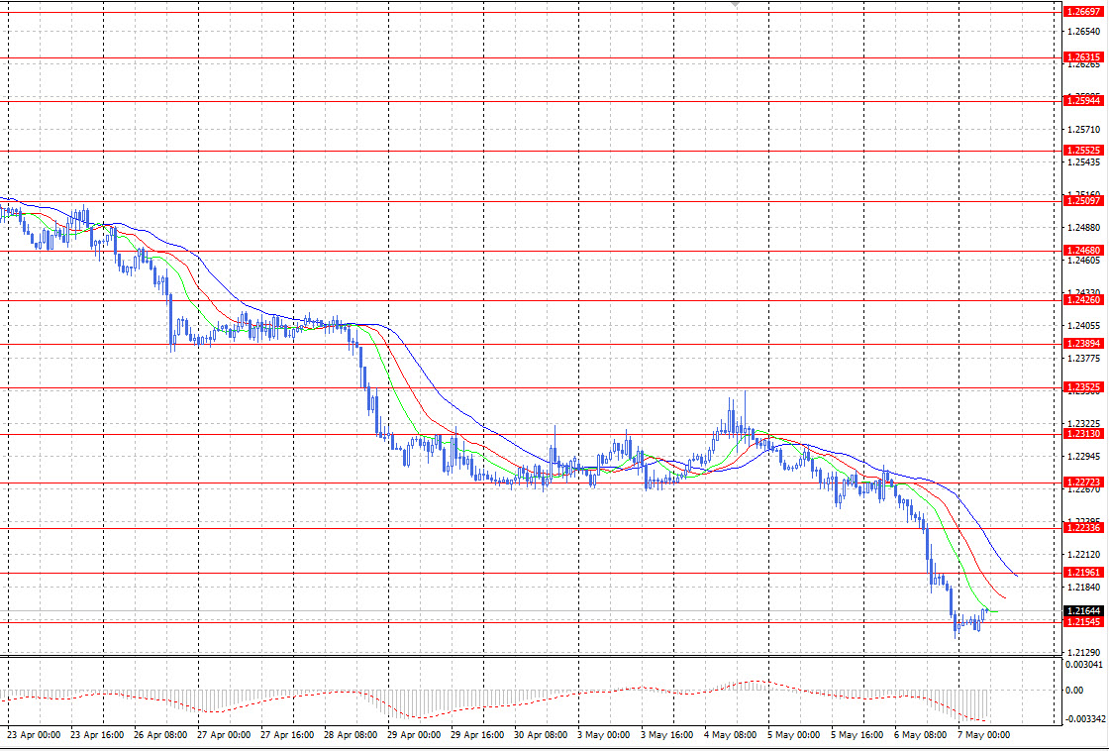Click the 3 May 16:00 time label
Image resolution: width=1109 pixels, height=751 pixels.
667,735
